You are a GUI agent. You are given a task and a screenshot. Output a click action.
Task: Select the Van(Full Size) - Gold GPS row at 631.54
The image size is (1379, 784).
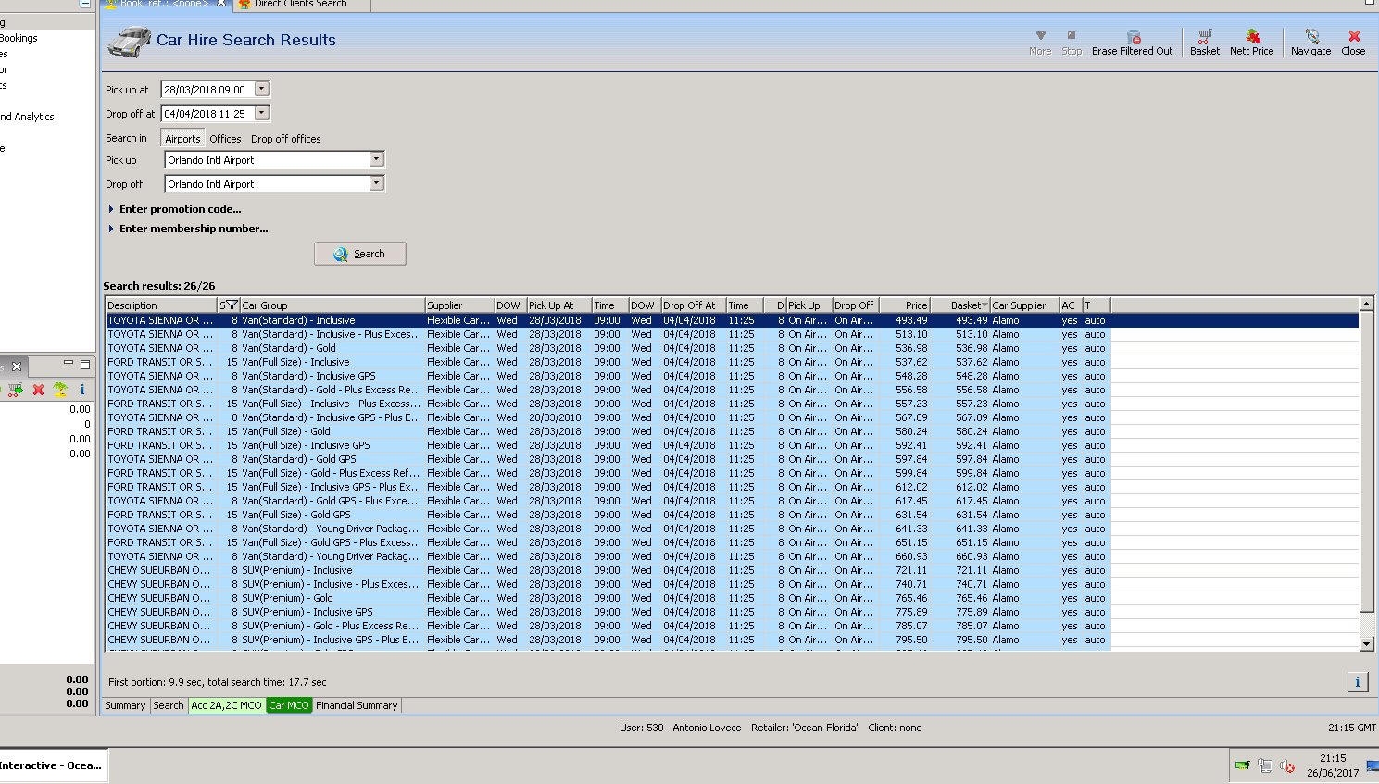click(732, 515)
